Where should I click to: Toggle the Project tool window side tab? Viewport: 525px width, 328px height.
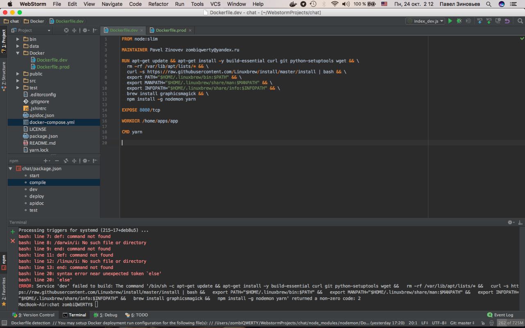coord(4,41)
